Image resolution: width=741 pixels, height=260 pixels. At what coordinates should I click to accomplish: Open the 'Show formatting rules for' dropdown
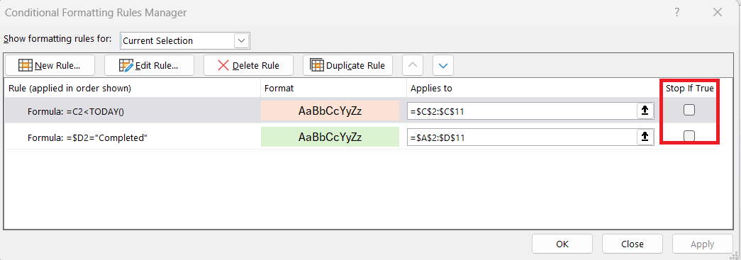click(x=242, y=40)
